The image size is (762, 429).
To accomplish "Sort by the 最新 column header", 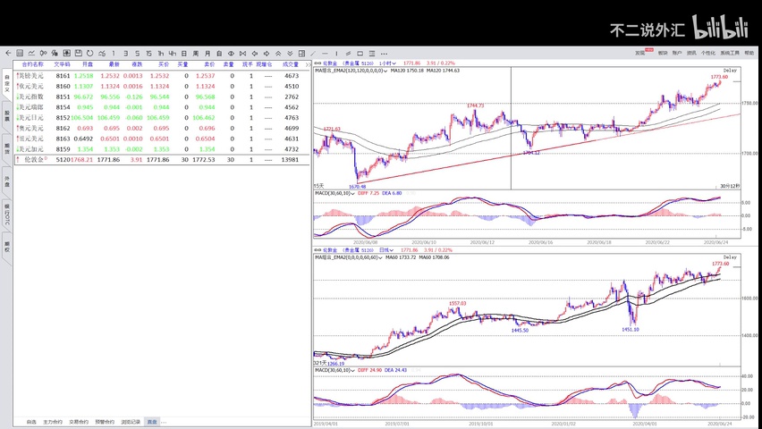I will point(114,64).
